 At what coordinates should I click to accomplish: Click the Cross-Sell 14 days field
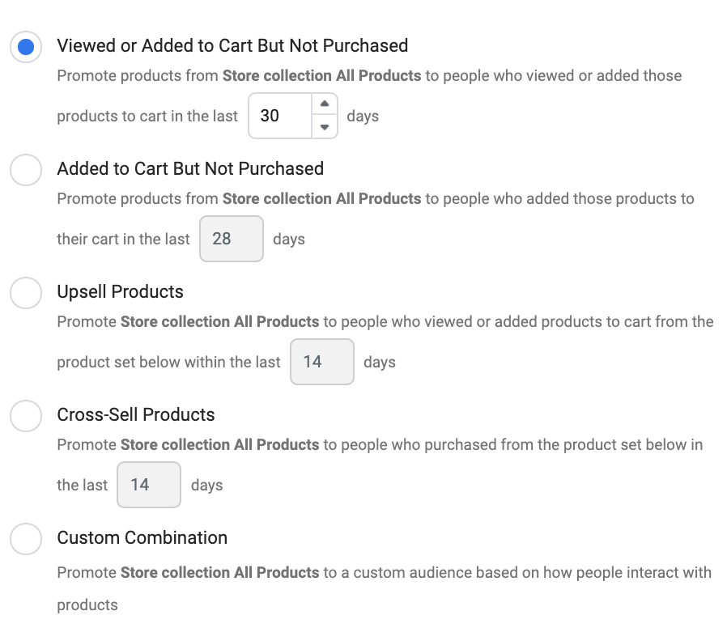pos(148,485)
